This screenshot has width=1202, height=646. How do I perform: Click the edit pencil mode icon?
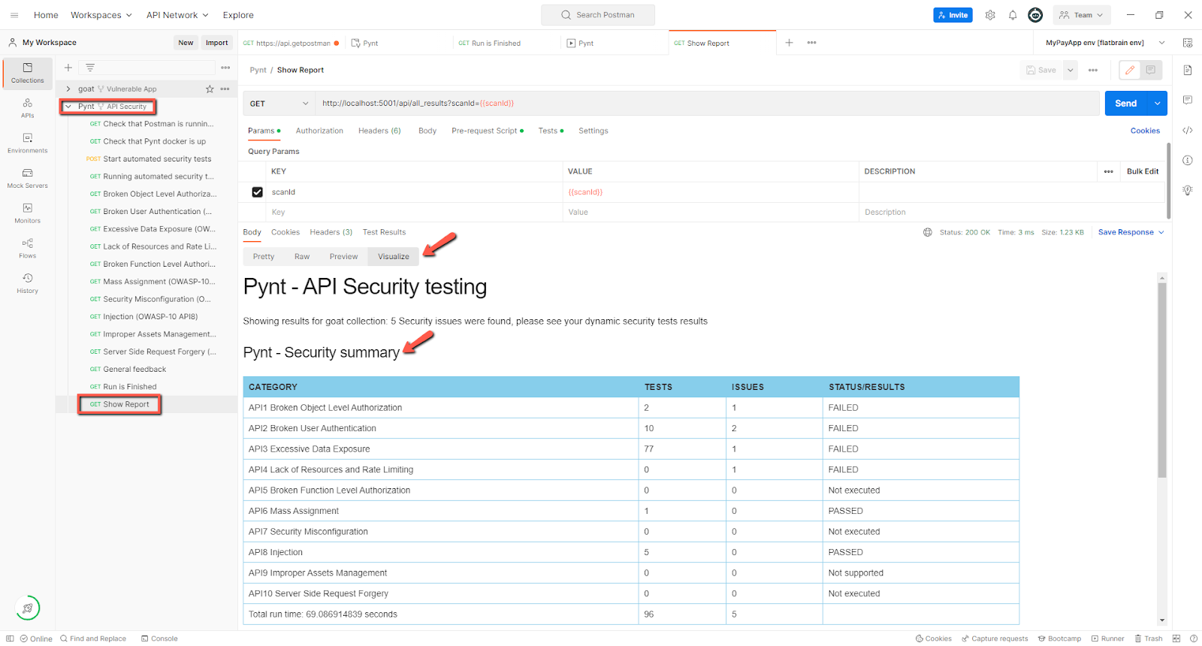(x=1129, y=70)
